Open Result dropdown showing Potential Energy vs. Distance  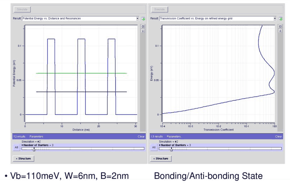pyautogui.click(x=80, y=18)
